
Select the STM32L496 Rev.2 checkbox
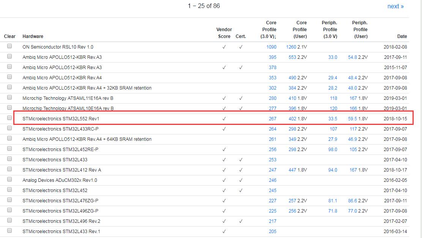pyautogui.click(x=9, y=220)
